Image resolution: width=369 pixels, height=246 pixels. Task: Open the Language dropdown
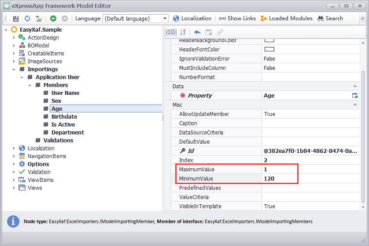coord(165,18)
